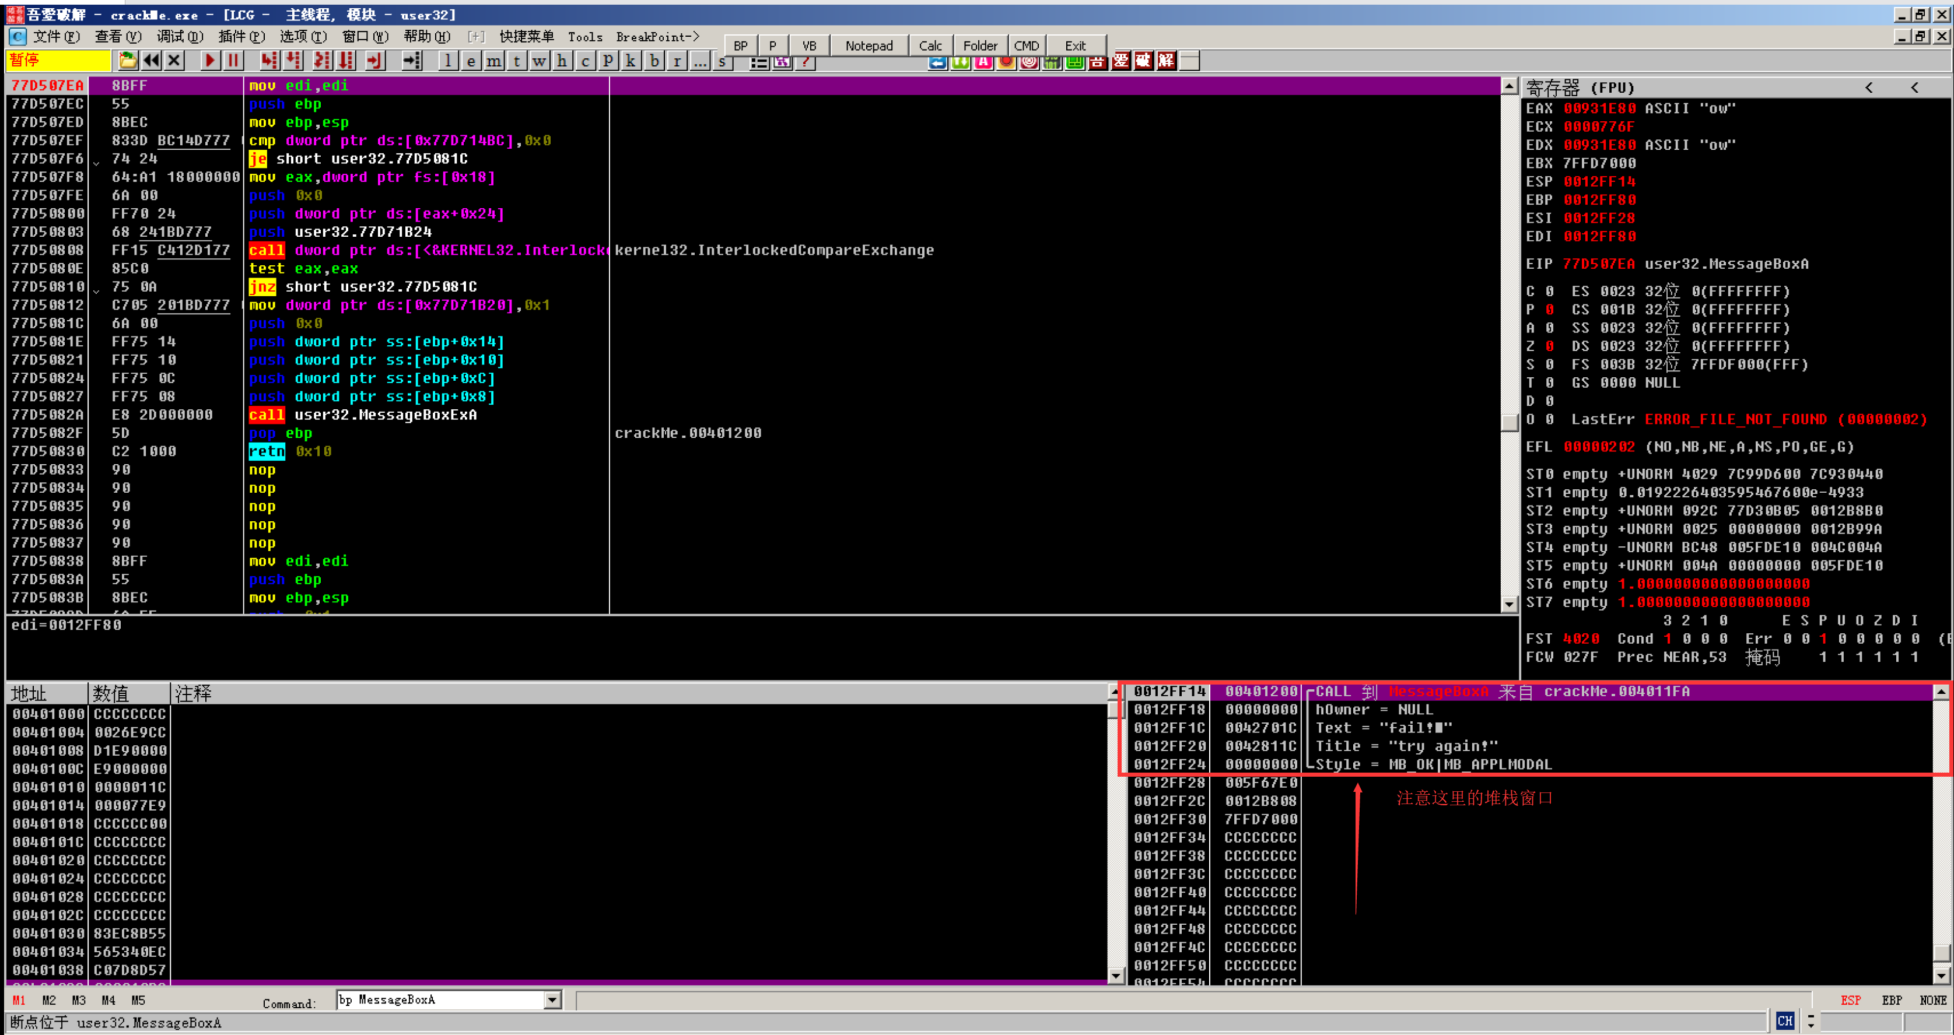Click the 寄存器 (FPU) registers header
This screenshot has width=1954, height=1035.
pos(1581,88)
